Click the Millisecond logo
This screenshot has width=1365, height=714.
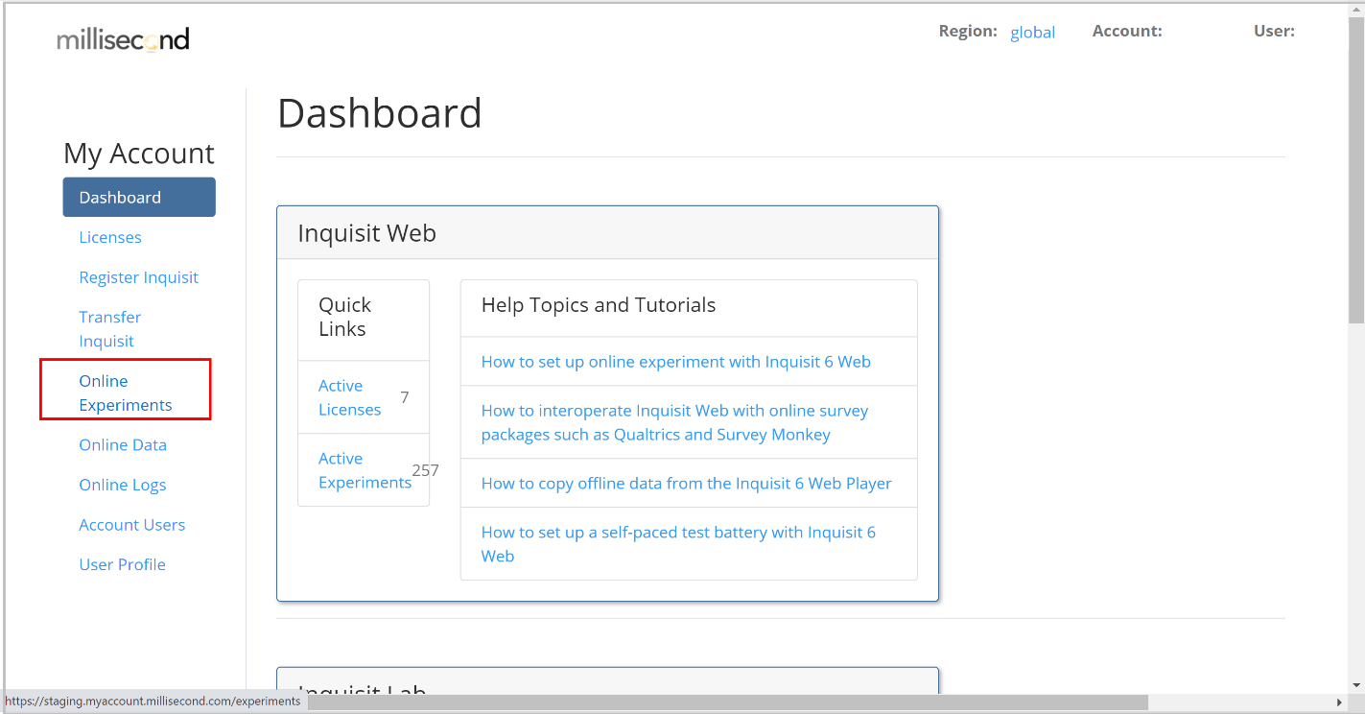click(x=123, y=39)
